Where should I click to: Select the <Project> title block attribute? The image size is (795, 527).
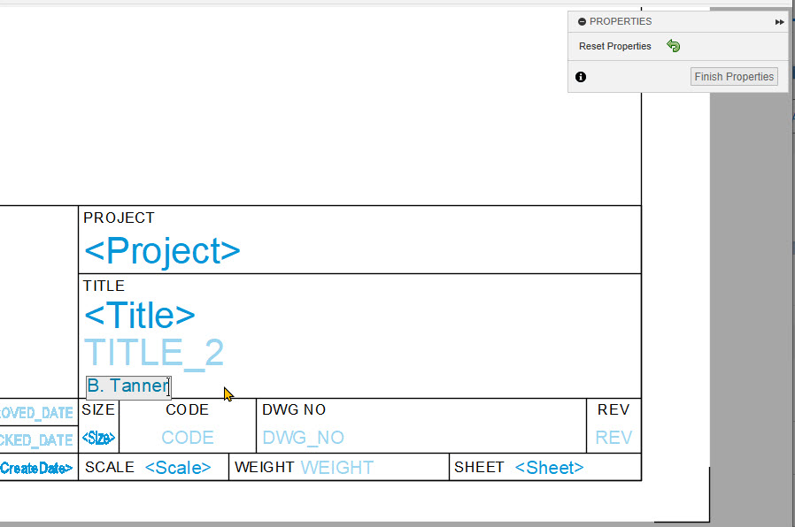pos(162,251)
